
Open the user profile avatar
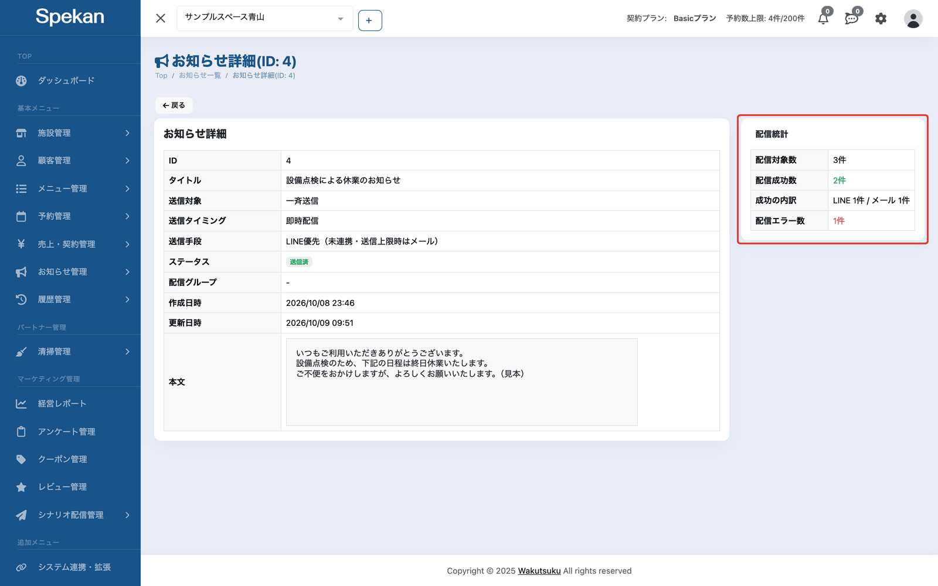(x=913, y=19)
